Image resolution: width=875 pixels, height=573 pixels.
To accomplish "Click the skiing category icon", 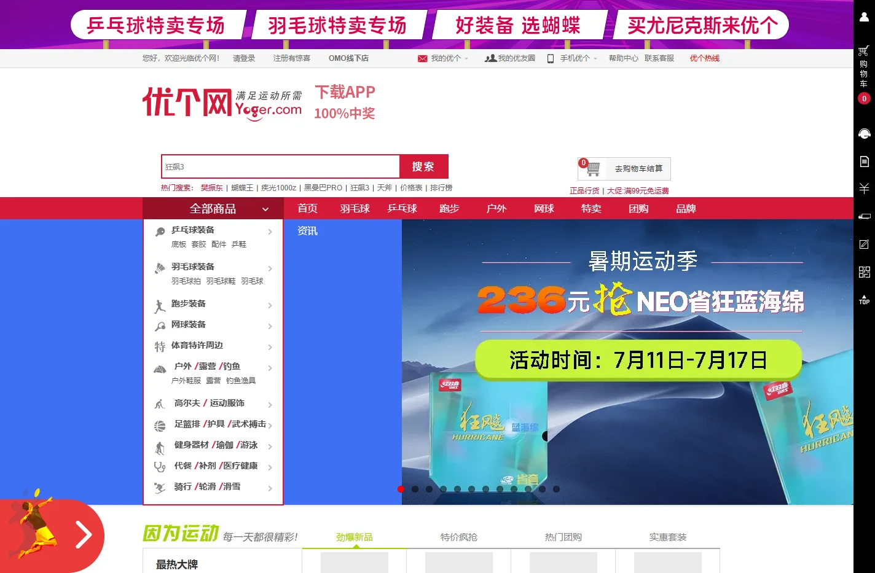I will coord(160,488).
